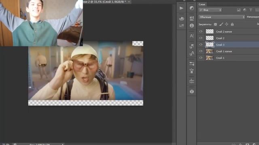Viewport: 259px width, 145px height.
Task: Hide layer Слой 1 копия
Action: coord(201,51)
